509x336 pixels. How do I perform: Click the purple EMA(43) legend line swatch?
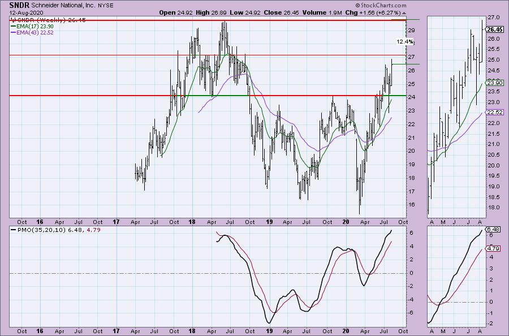[14, 32]
